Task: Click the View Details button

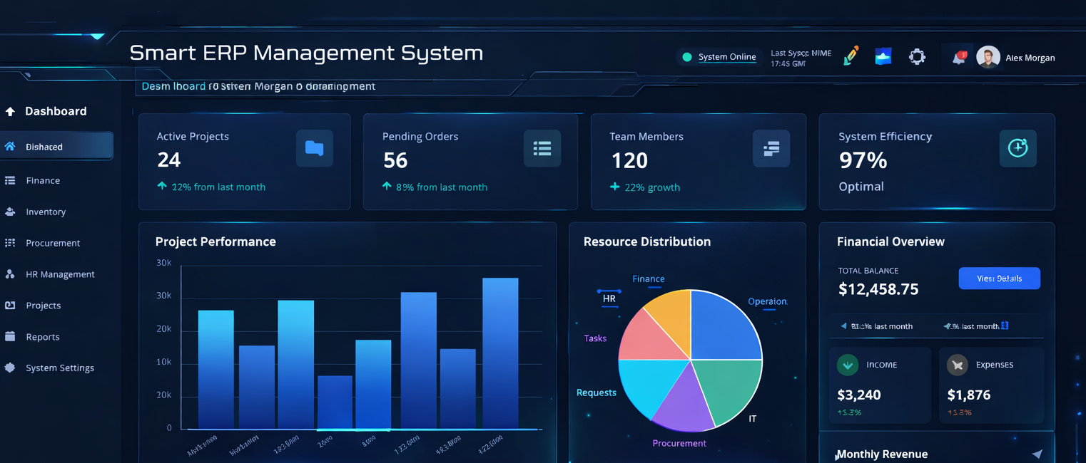Action: point(999,278)
